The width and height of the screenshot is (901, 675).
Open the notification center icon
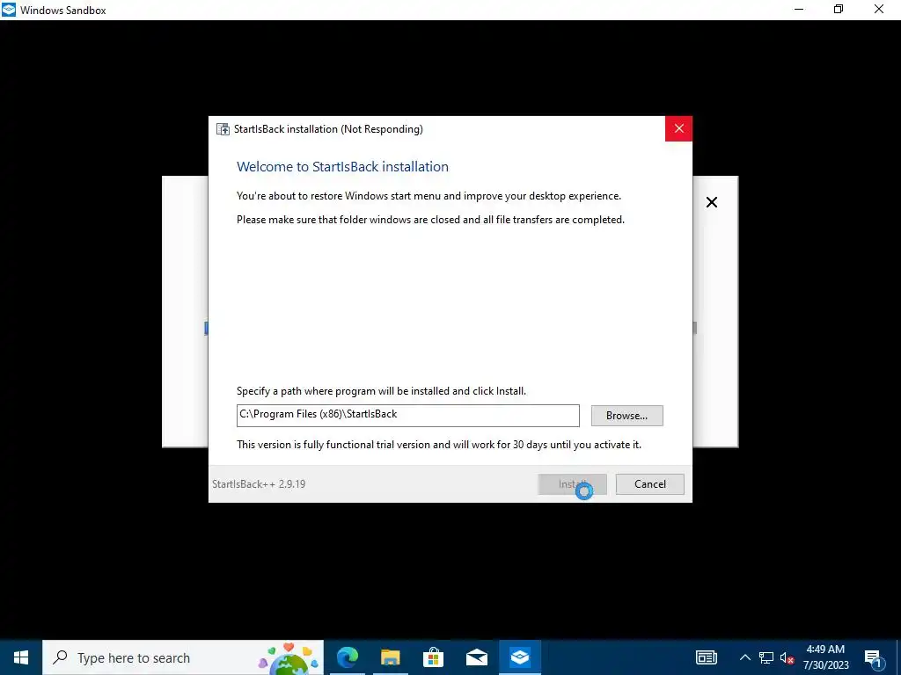coord(874,657)
